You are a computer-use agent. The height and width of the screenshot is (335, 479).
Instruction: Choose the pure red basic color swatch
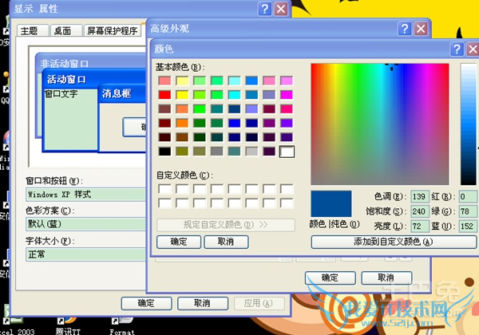click(x=164, y=94)
